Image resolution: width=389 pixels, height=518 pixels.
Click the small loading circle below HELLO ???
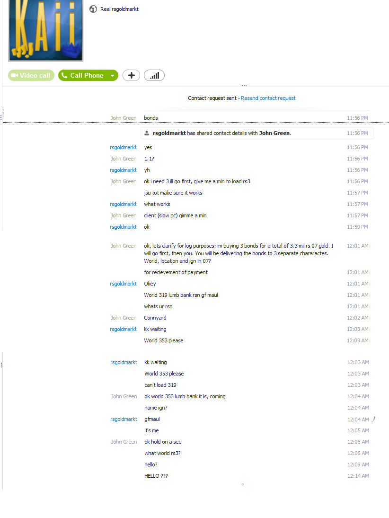coord(243,484)
